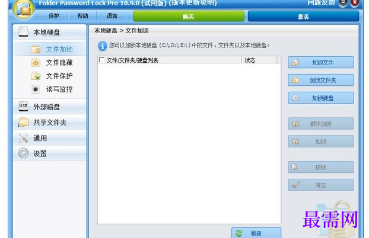The height and width of the screenshot is (238, 369).
Task: Click the 移除 button
Action: tap(321, 167)
